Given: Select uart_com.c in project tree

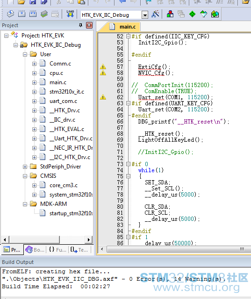Looking at the screenshot, I should pos(63,101).
